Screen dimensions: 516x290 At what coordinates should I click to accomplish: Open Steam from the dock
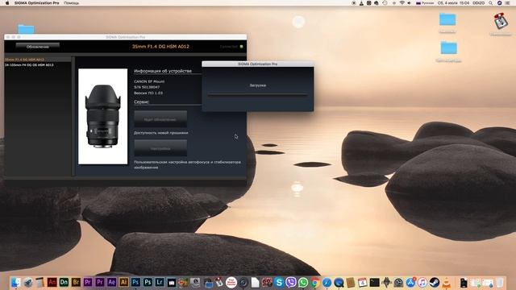click(x=435, y=282)
